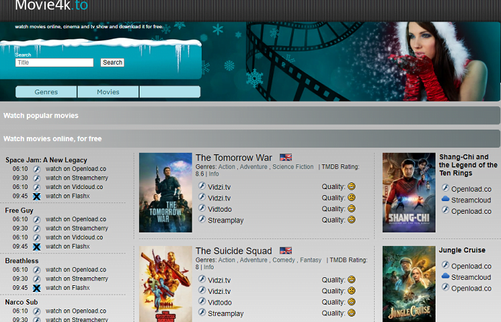Click flash icon of Vidtodo under Suicide Squad

click(202, 301)
